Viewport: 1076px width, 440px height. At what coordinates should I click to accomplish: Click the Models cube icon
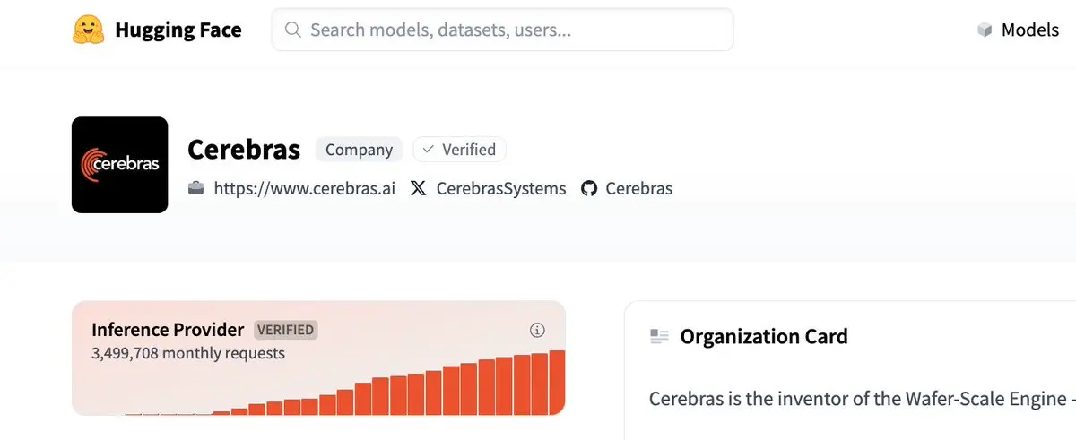985,30
